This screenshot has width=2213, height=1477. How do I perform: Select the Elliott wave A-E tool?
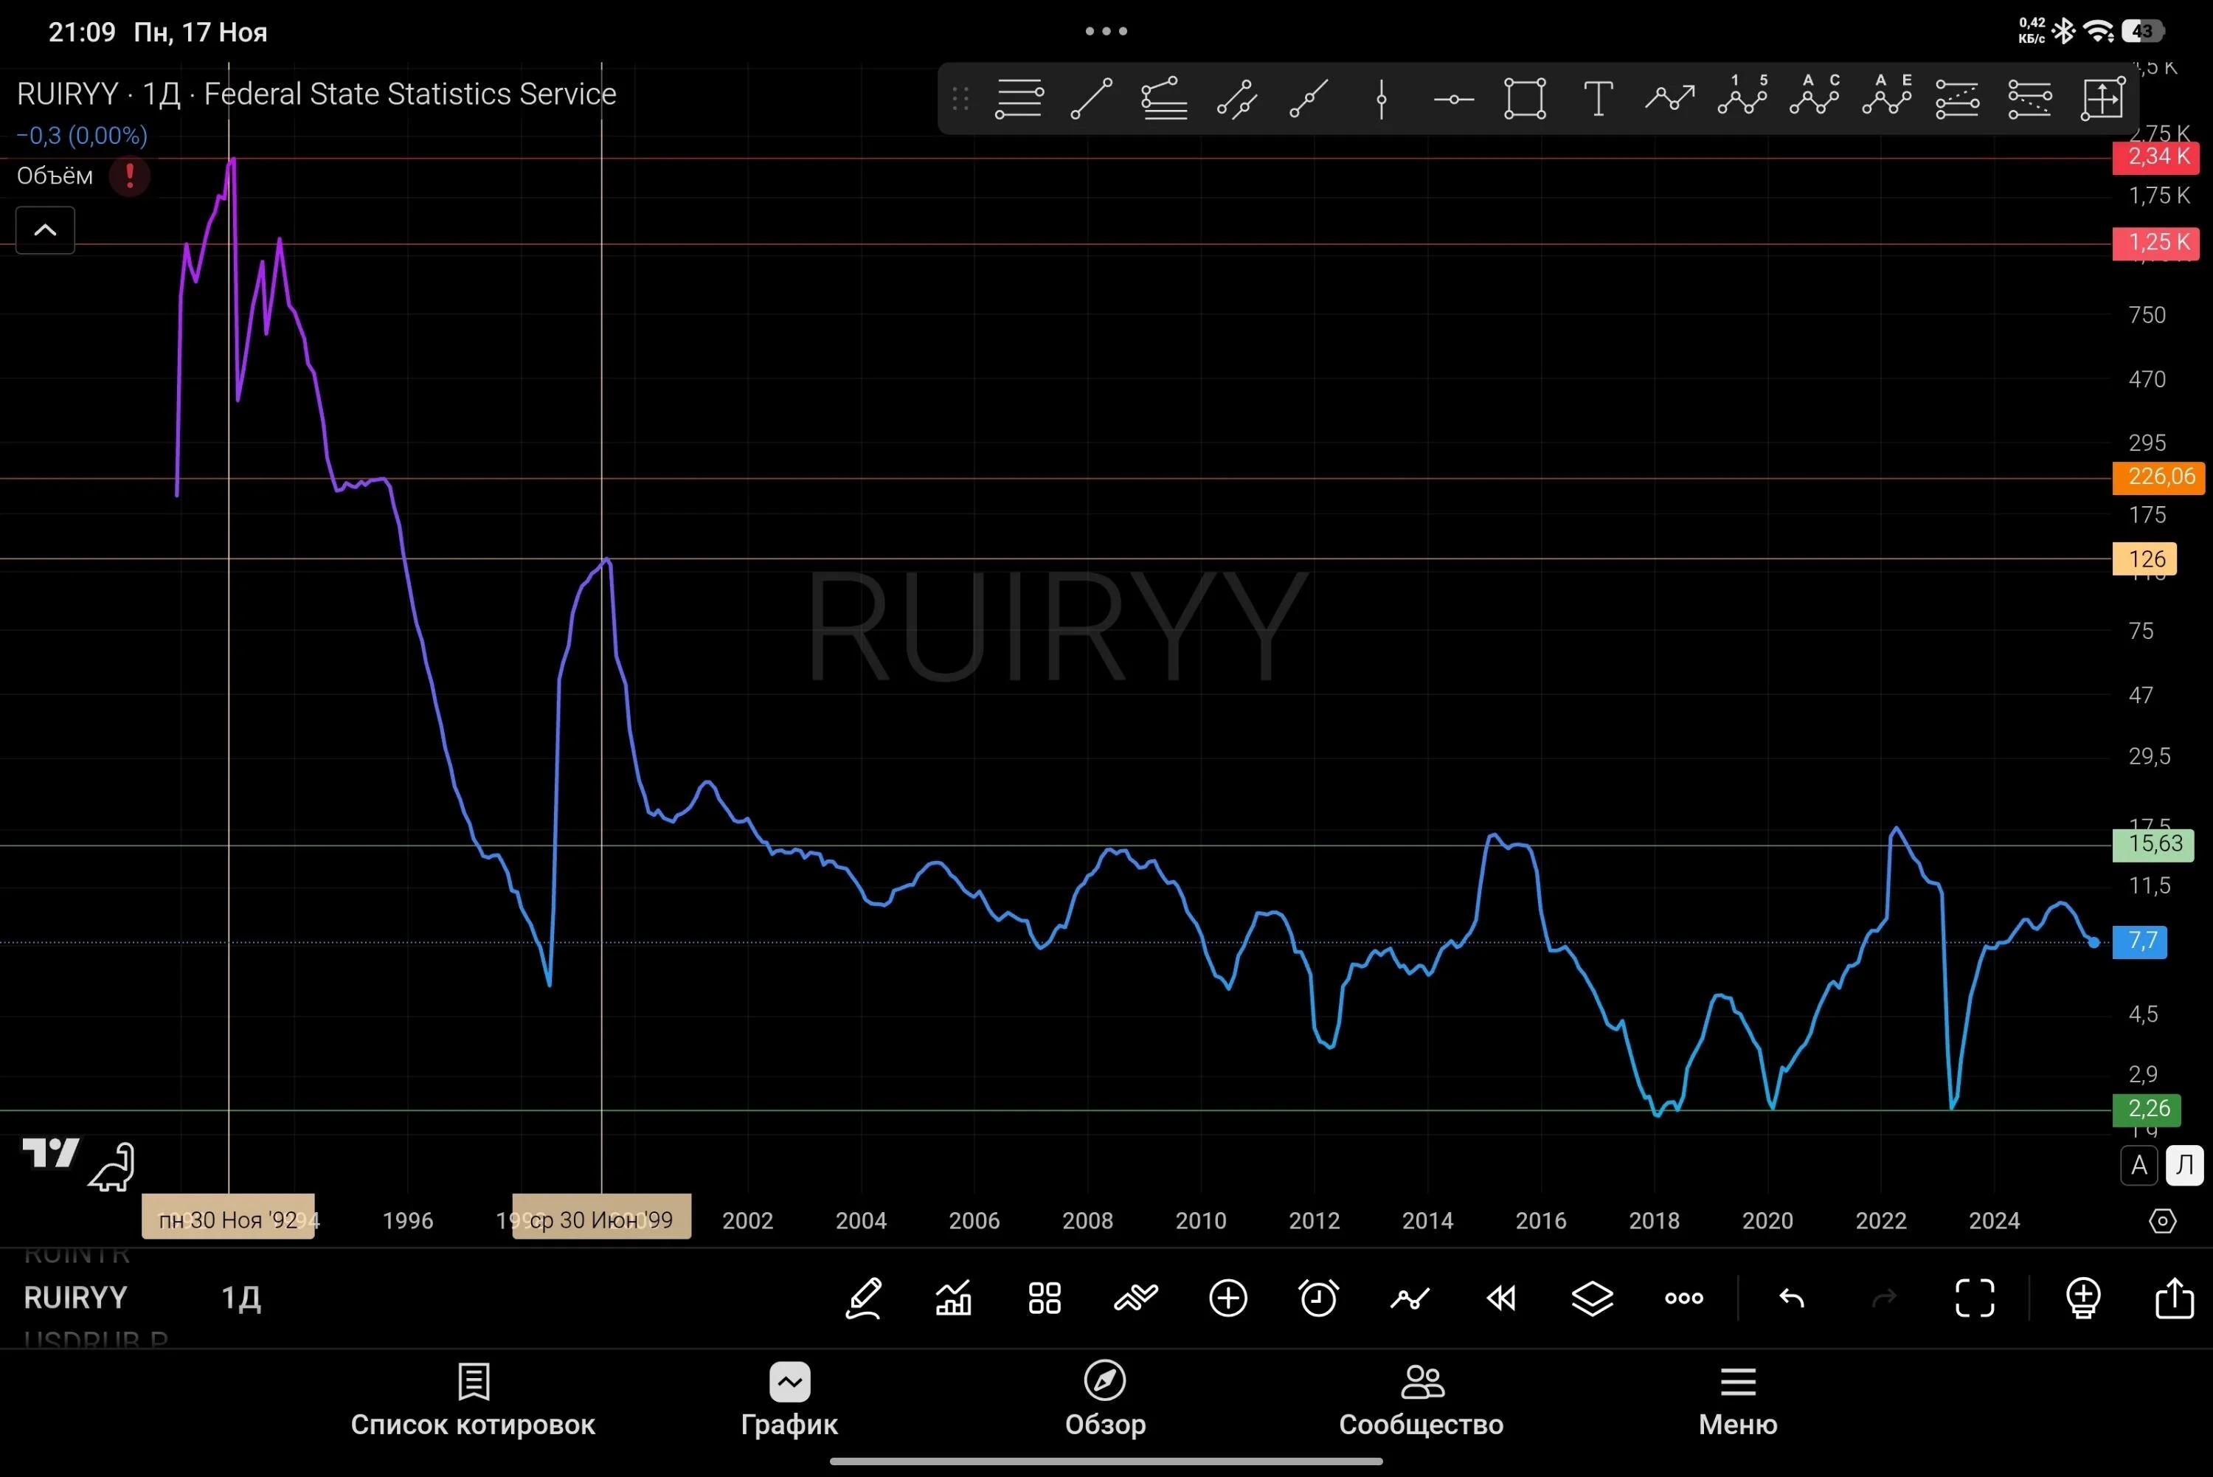[1887, 95]
